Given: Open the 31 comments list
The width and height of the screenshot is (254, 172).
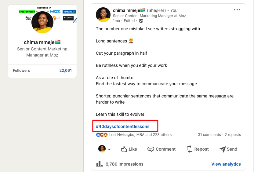Looking at the screenshot, I should (209, 135).
